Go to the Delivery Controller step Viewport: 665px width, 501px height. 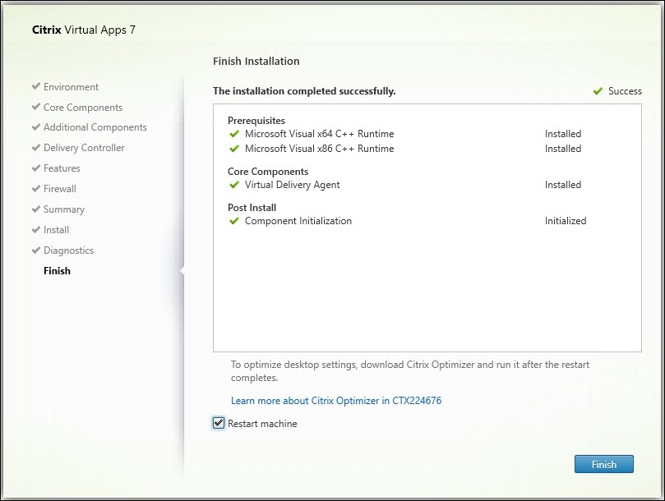(84, 148)
